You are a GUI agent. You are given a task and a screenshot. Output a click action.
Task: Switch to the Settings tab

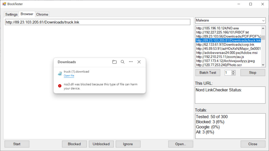[11, 14]
